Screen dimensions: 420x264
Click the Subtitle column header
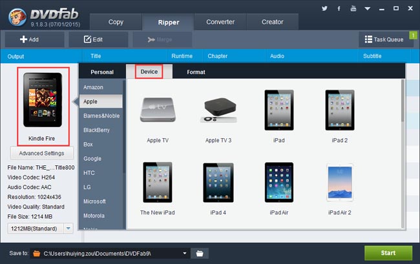coord(372,56)
